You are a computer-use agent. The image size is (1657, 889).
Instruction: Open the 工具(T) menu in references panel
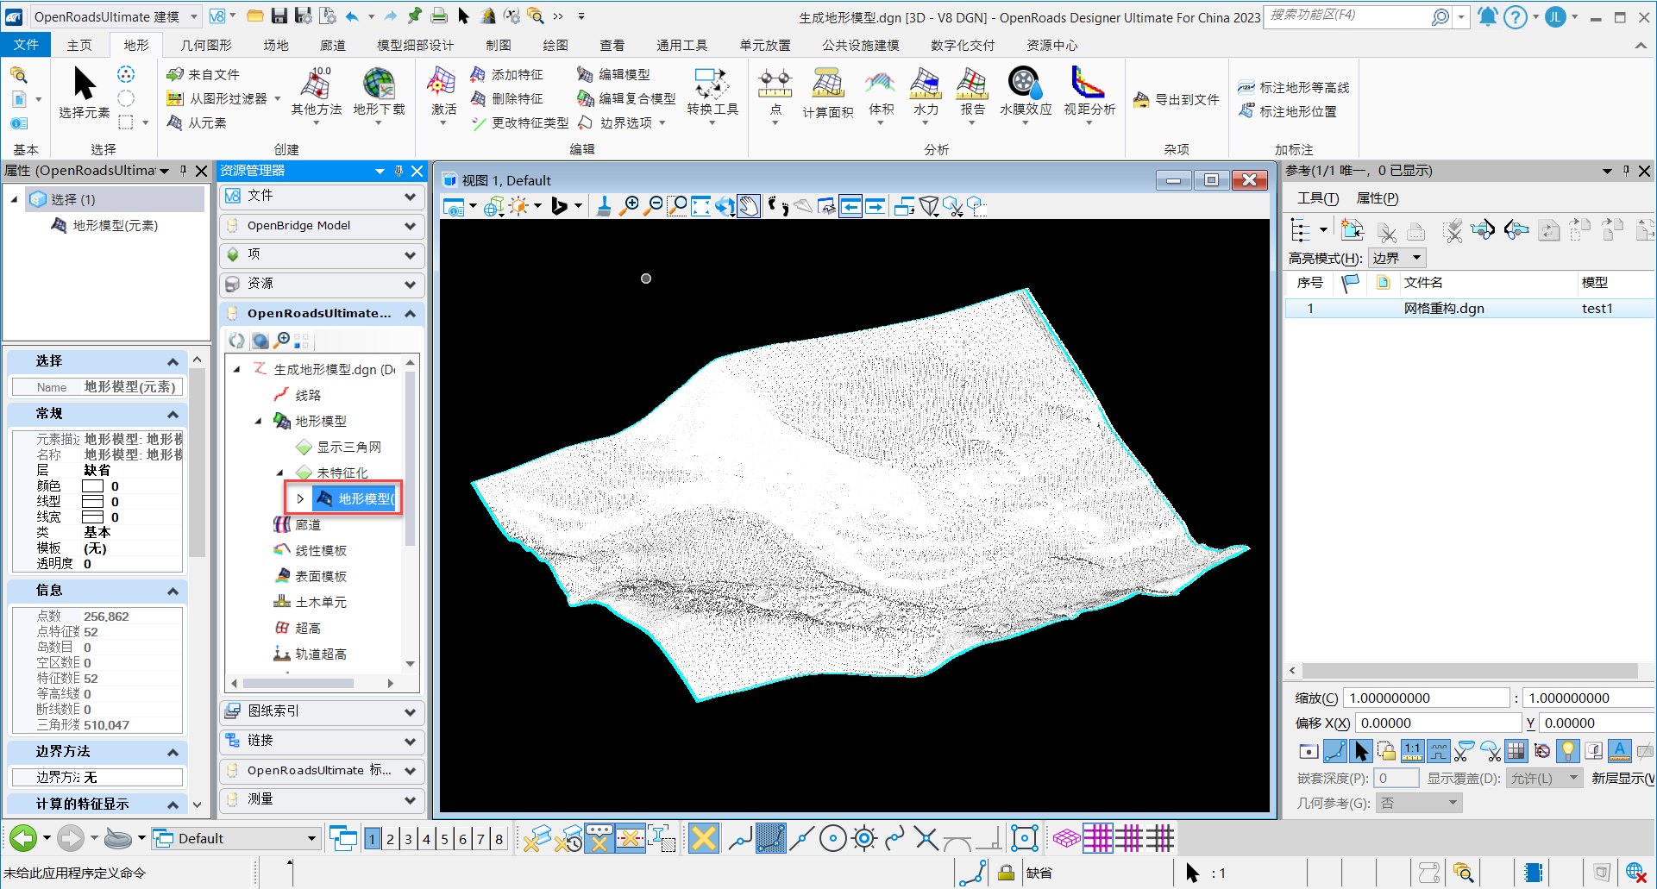[1317, 198]
